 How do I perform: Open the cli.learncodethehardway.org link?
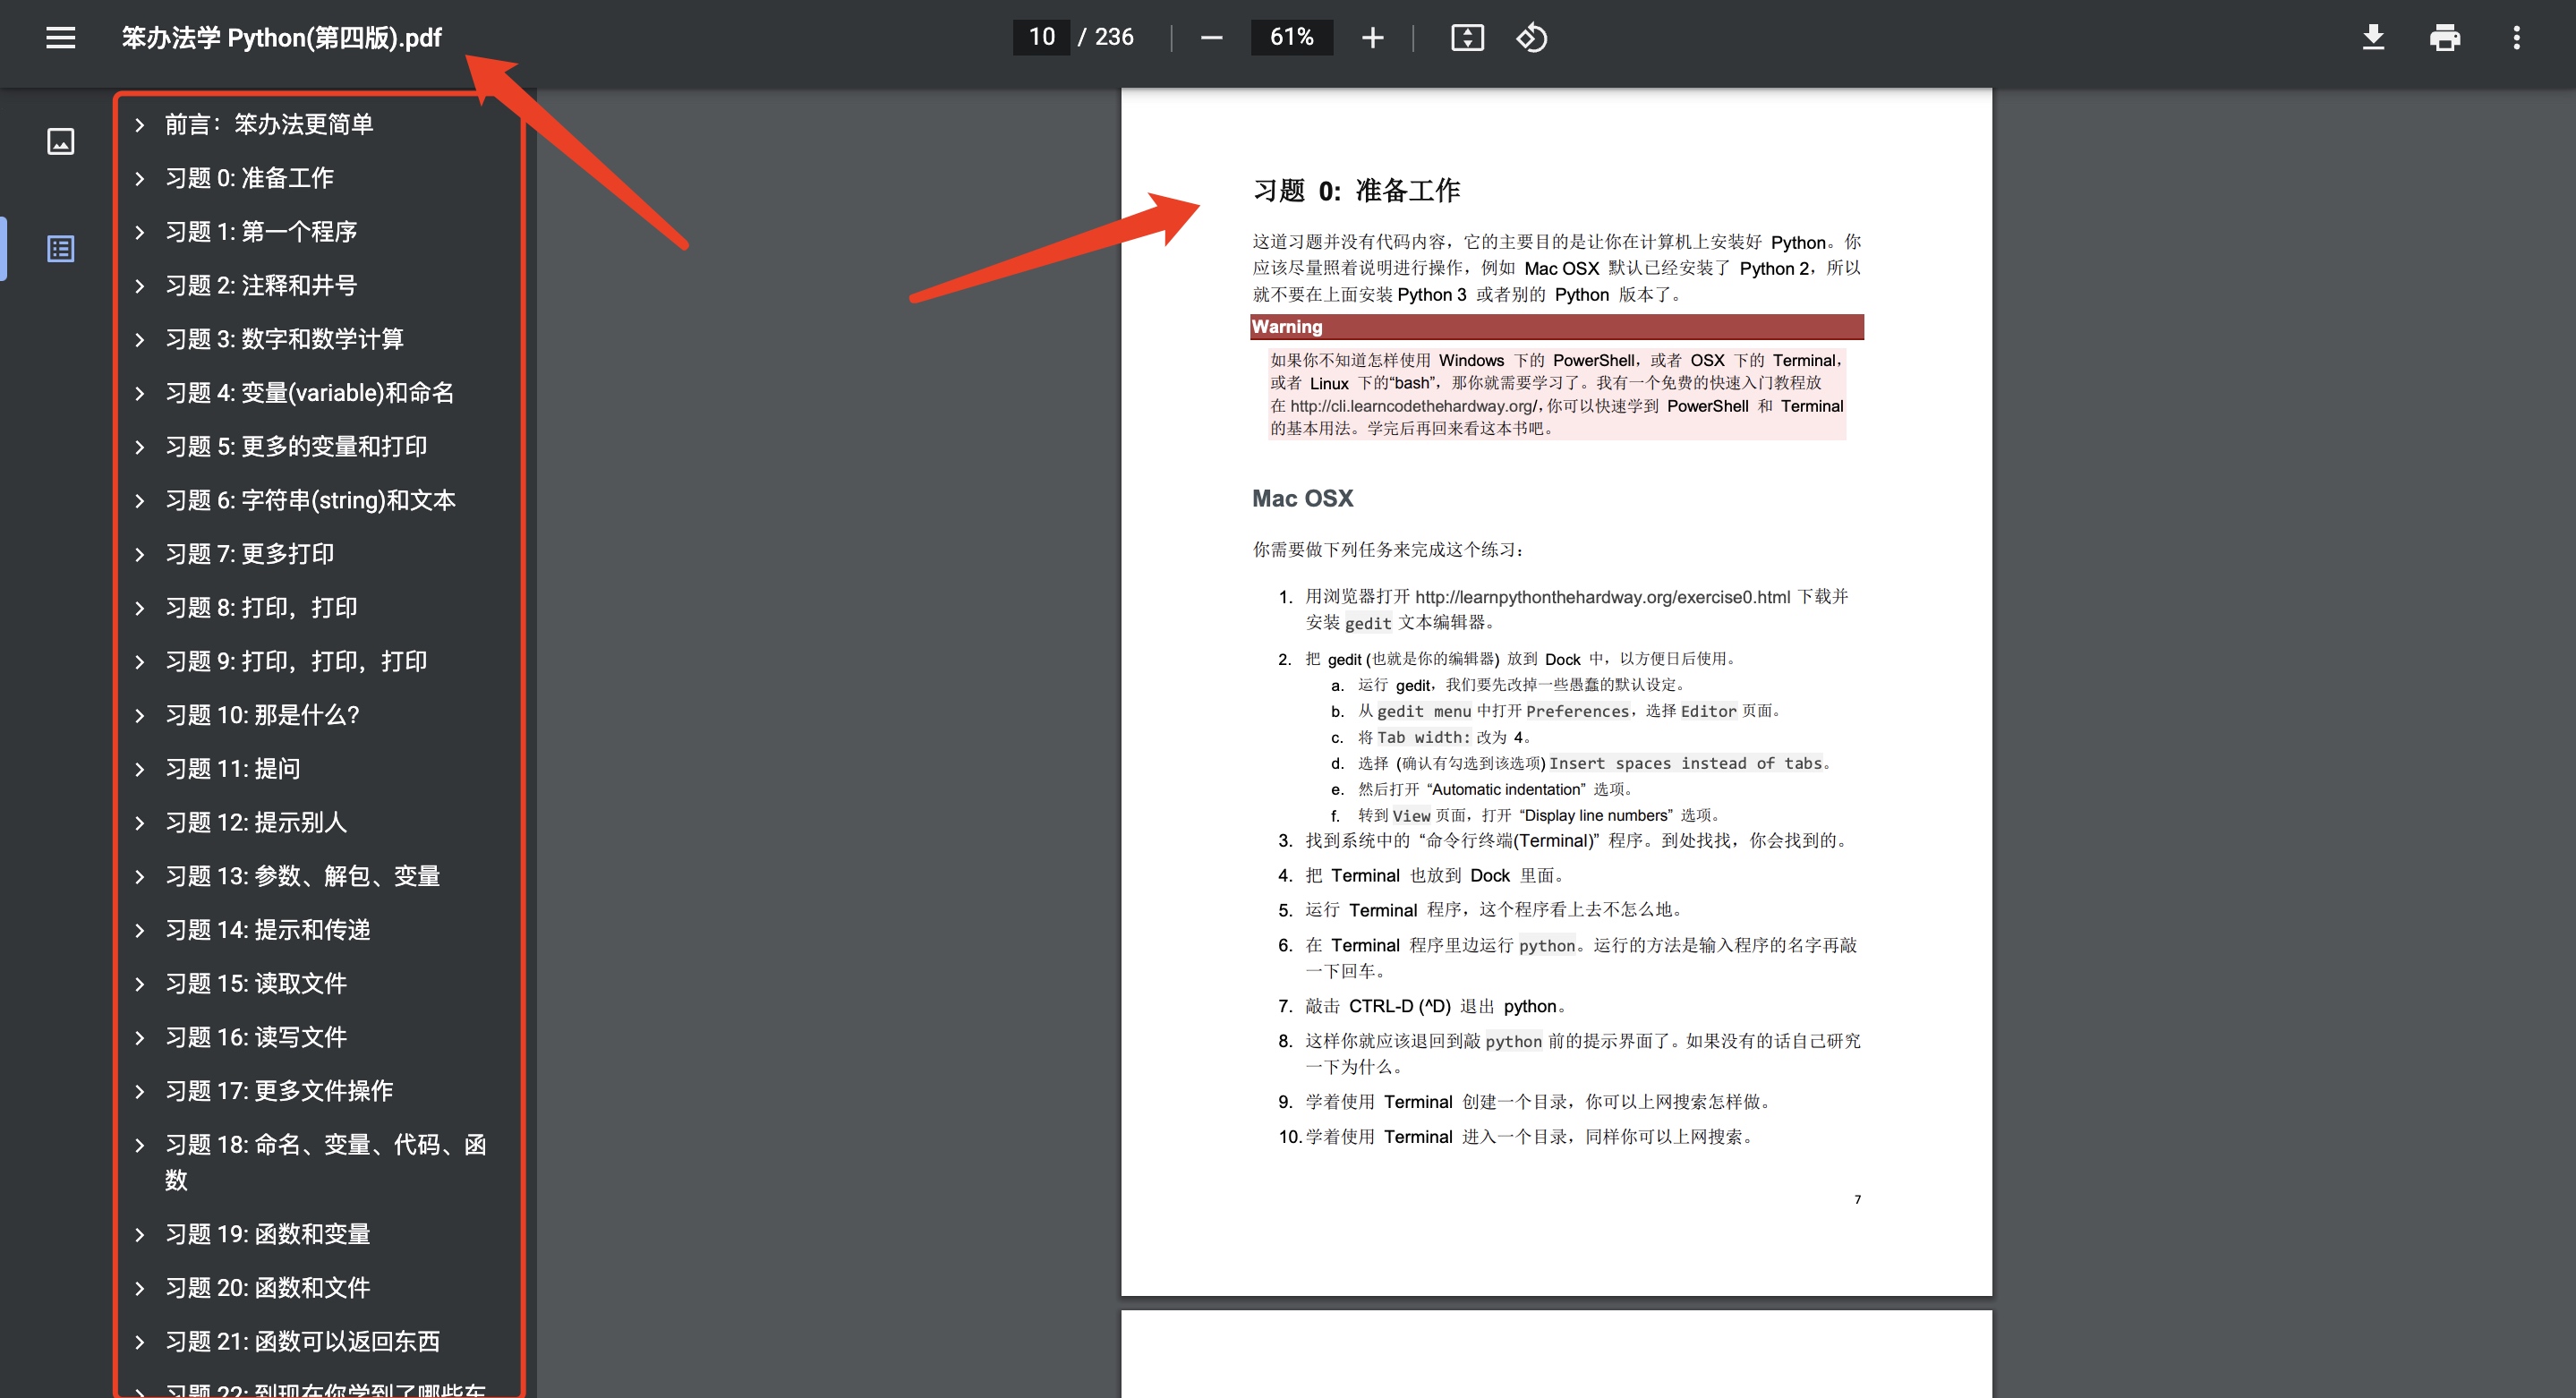(x=1413, y=406)
